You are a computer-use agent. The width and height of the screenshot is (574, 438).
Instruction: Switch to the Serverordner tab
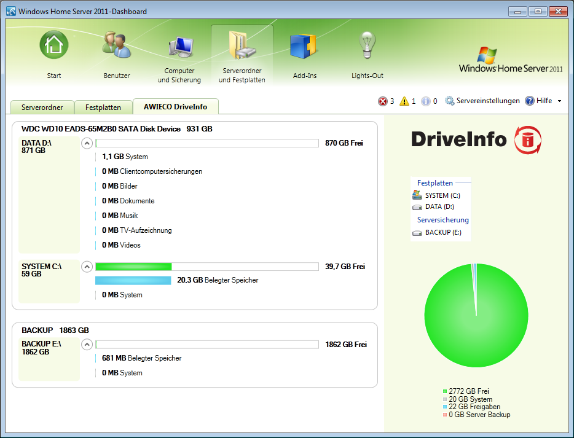click(x=42, y=108)
